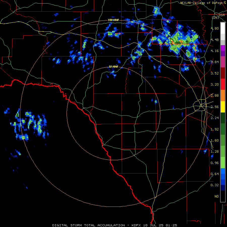Click the 0.64 legend value

pyautogui.click(x=215, y=174)
